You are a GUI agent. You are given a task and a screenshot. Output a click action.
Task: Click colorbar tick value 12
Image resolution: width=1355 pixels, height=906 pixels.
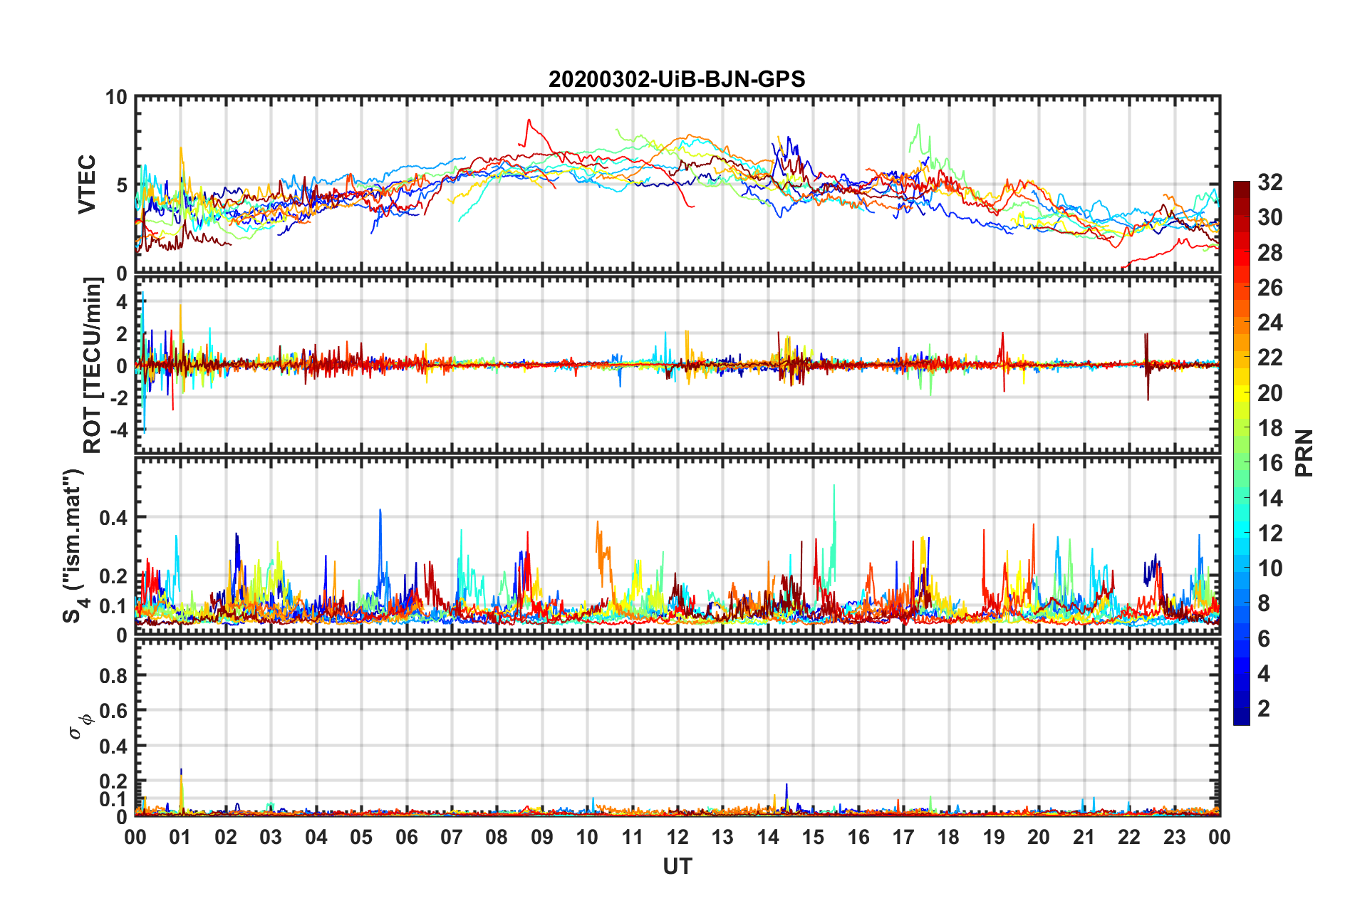1270,533
